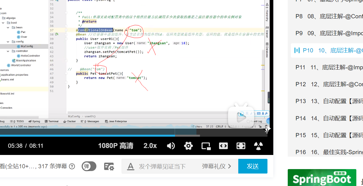
Task: Click the MyConfig class icon in tree
Action: tap(18, 46)
